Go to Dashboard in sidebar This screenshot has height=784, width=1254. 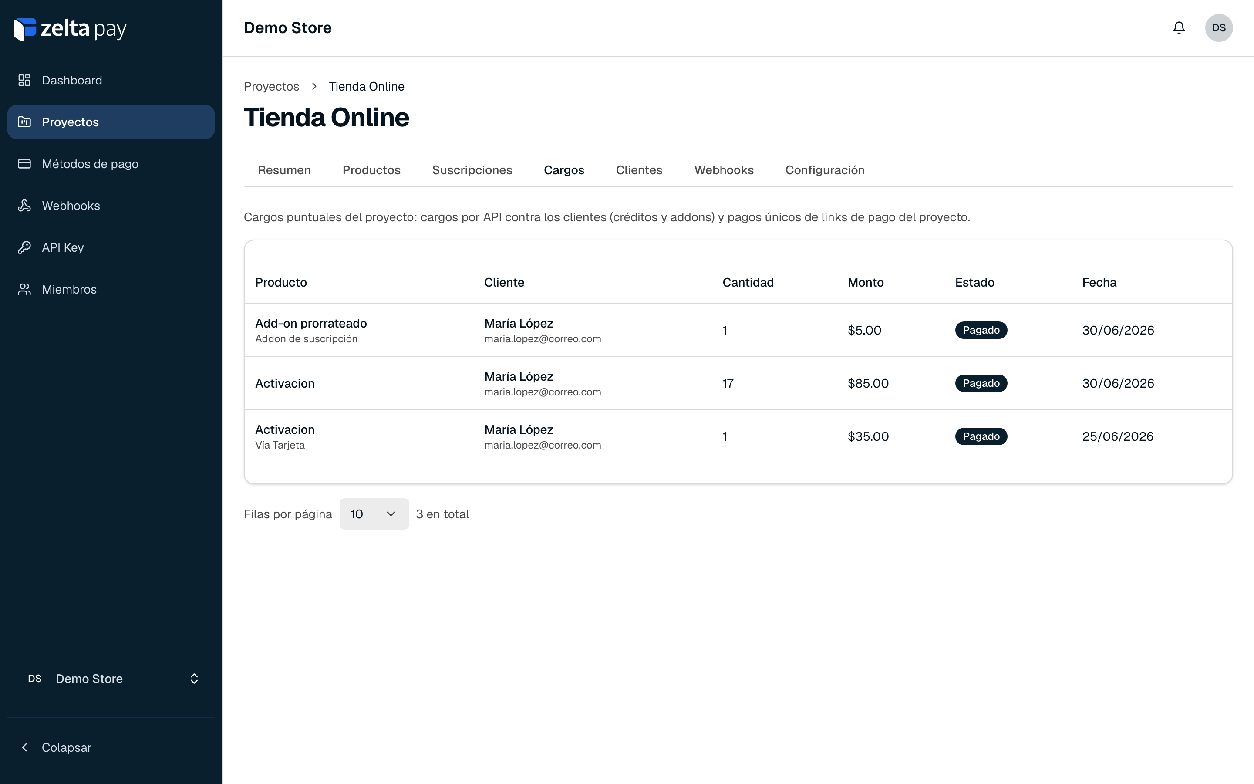click(x=111, y=81)
